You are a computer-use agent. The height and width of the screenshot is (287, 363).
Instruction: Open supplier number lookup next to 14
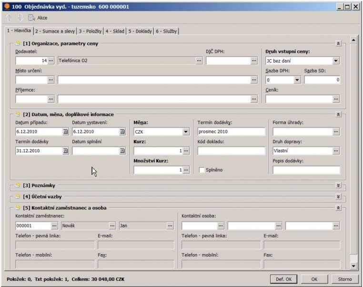51,61
